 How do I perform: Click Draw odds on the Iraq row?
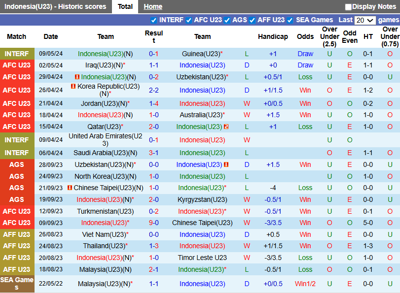point(305,65)
